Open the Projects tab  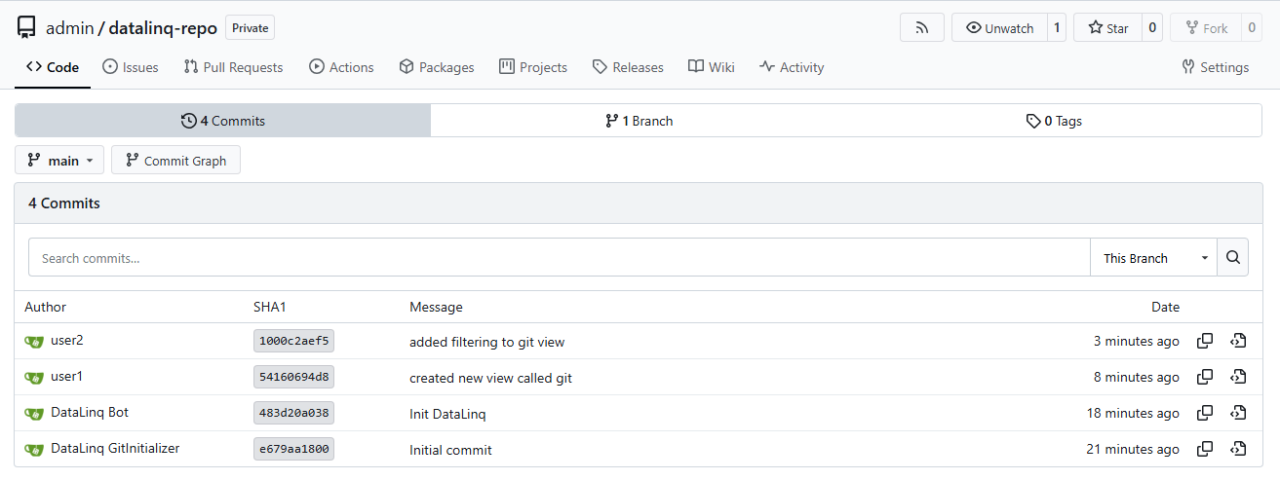pos(533,67)
